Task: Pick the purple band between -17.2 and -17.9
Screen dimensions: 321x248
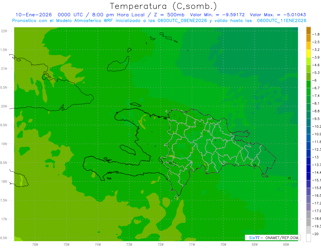Action: (x=308, y=207)
